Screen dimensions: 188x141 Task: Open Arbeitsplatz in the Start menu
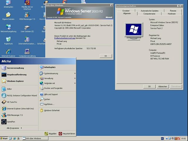coord(58,67)
